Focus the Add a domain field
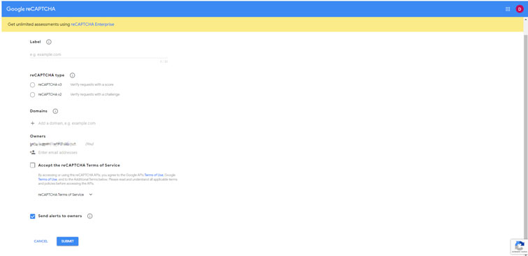The height and width of the screenshot is (256, 528). [x=66, y=123]
